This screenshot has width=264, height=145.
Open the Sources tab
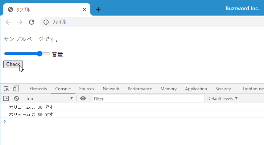[x=87, y=89]
